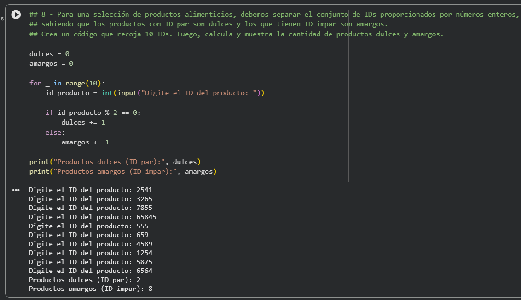Click the output line showing ID 6564

tap(90, 271)
